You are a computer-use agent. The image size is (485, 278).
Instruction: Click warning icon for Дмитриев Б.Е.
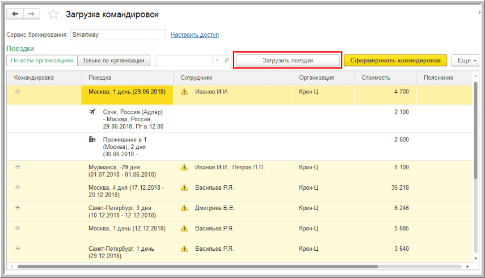184,208
